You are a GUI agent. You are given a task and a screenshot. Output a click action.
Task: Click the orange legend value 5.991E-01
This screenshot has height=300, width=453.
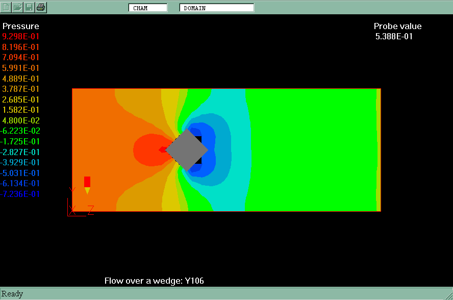(x=21, y=68)
